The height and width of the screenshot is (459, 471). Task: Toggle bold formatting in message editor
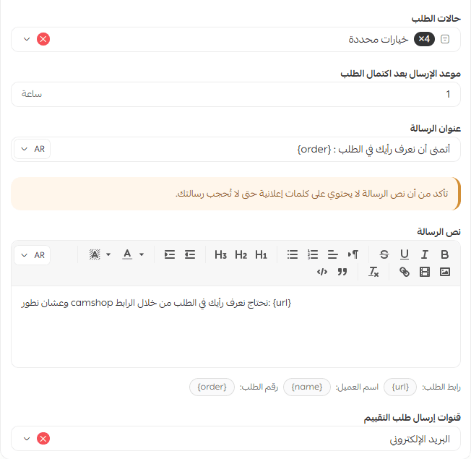tap(444, 254)
